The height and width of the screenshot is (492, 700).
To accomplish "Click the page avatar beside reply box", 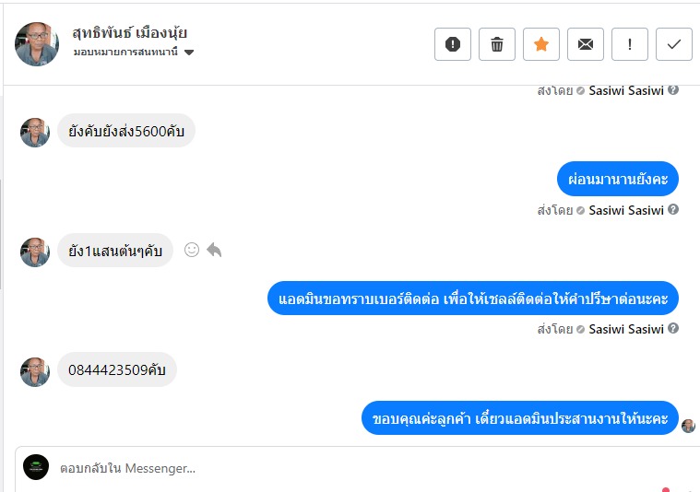I will point(36,467).
